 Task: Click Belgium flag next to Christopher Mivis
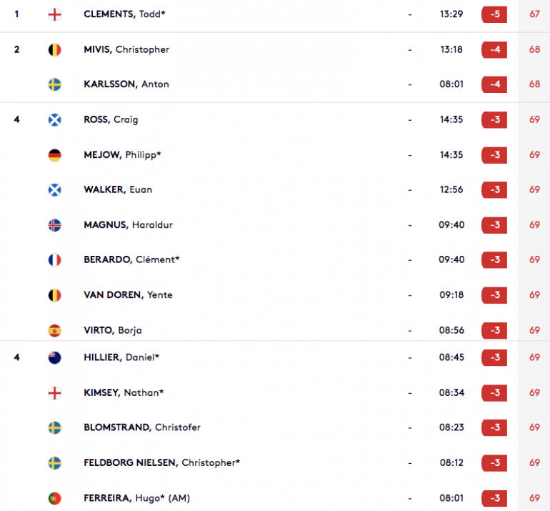point(54,50)
